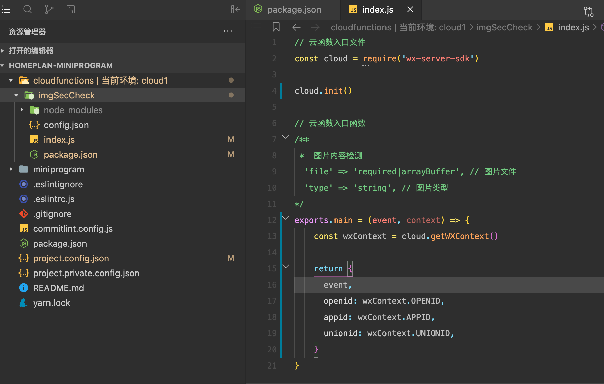Navigate forward with the right arrow
This screenshot has height=384, width=604.
pos(315,27)
